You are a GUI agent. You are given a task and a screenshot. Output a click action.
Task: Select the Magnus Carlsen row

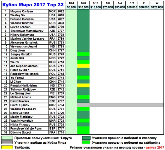pyautogui.click(x=33, y=11)
